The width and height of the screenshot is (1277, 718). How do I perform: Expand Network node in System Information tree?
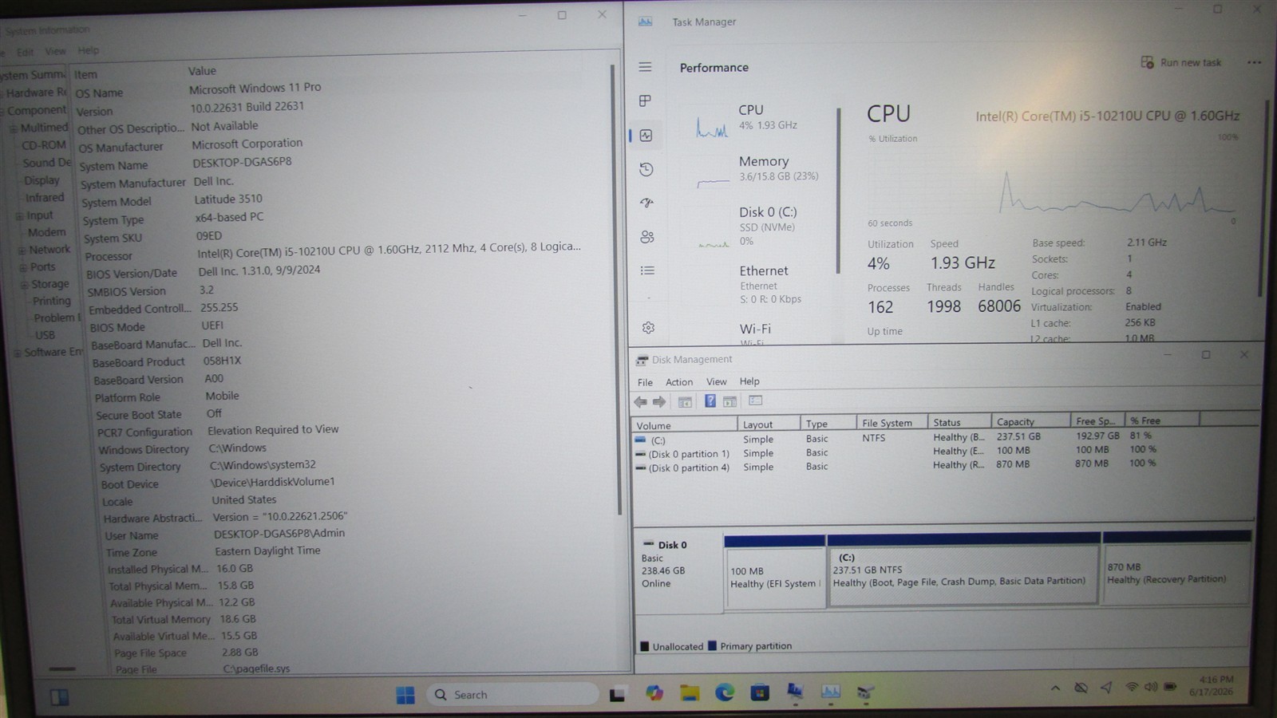tap(22, 250)
